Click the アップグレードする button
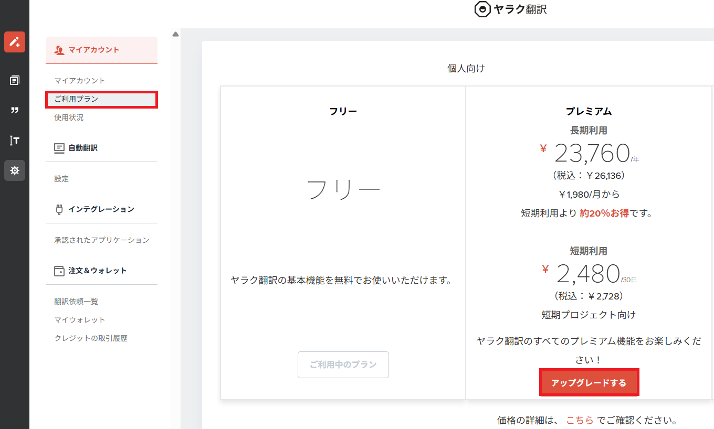This screenshot has width=714, height=429. pyautogui.click(x=589, y=383)
